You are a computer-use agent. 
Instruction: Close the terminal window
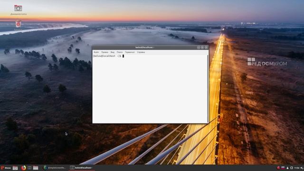tap(206, 47)
